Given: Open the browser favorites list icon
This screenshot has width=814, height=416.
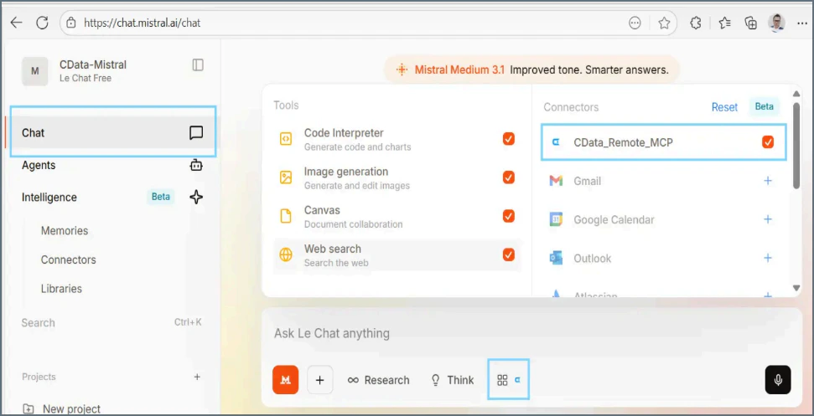Looking at the screenshot, I should (x=724, y=23).
